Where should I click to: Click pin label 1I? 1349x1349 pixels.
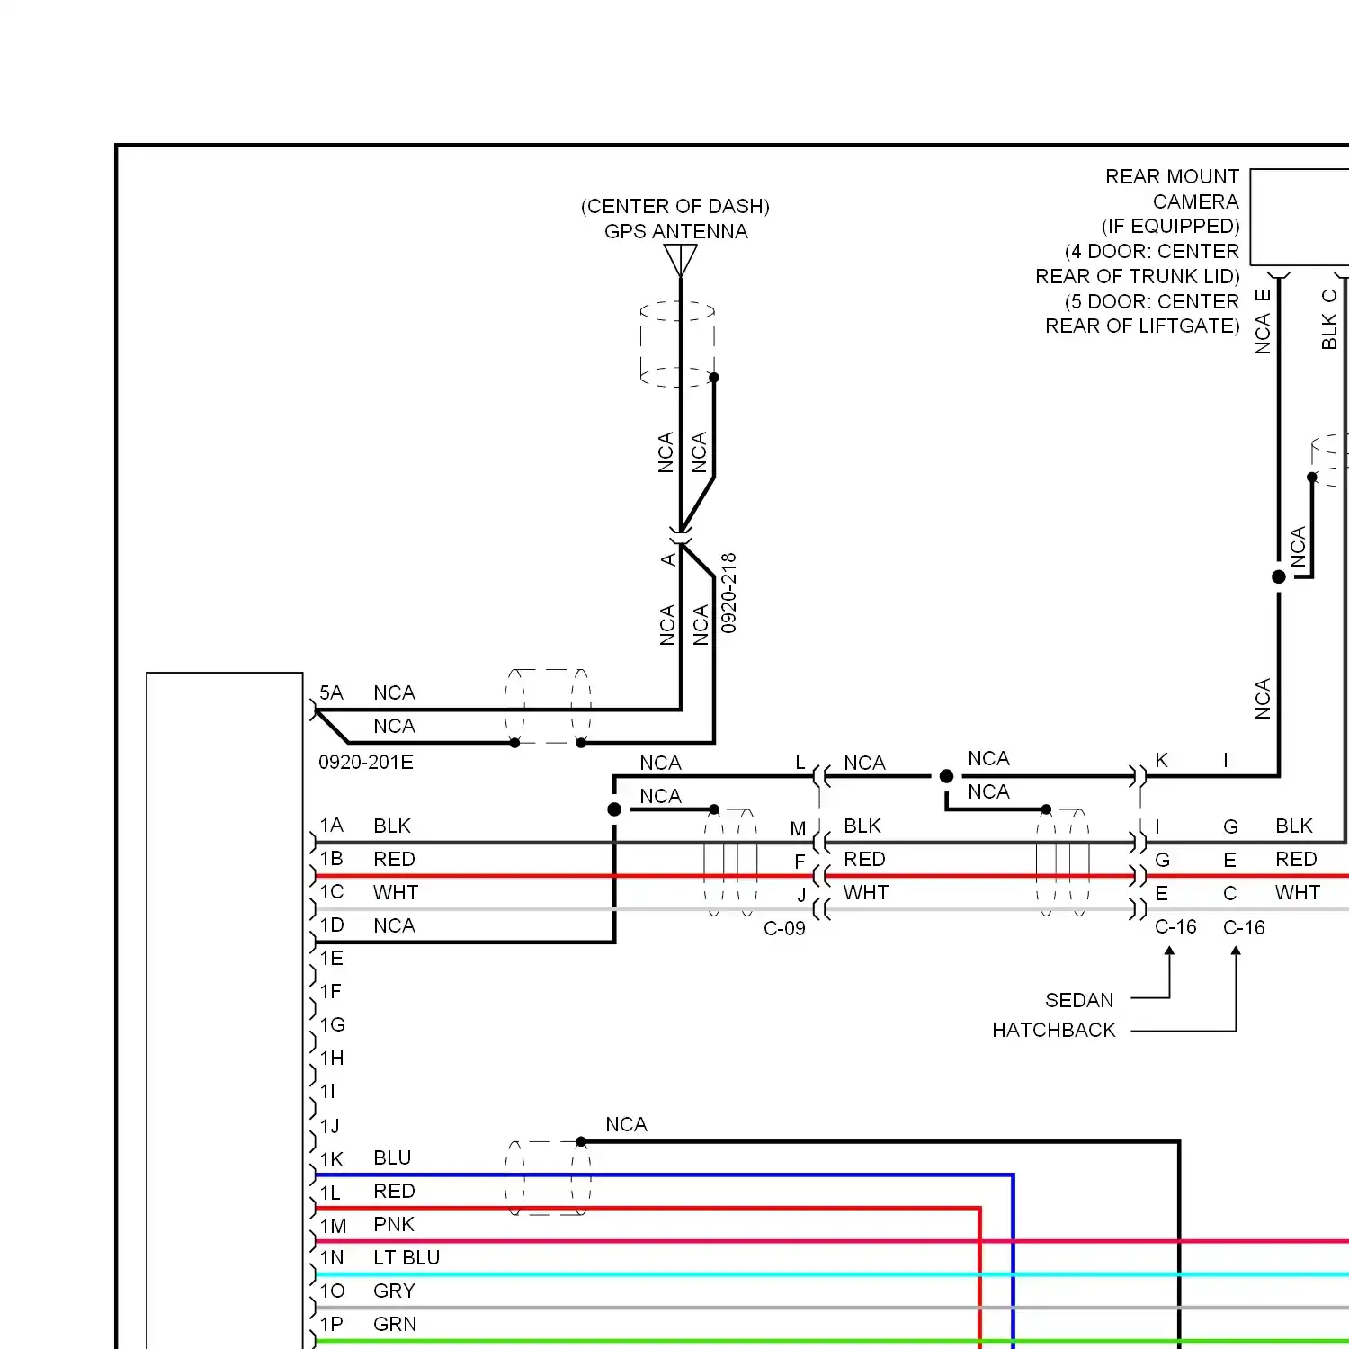click(327, 1091)
